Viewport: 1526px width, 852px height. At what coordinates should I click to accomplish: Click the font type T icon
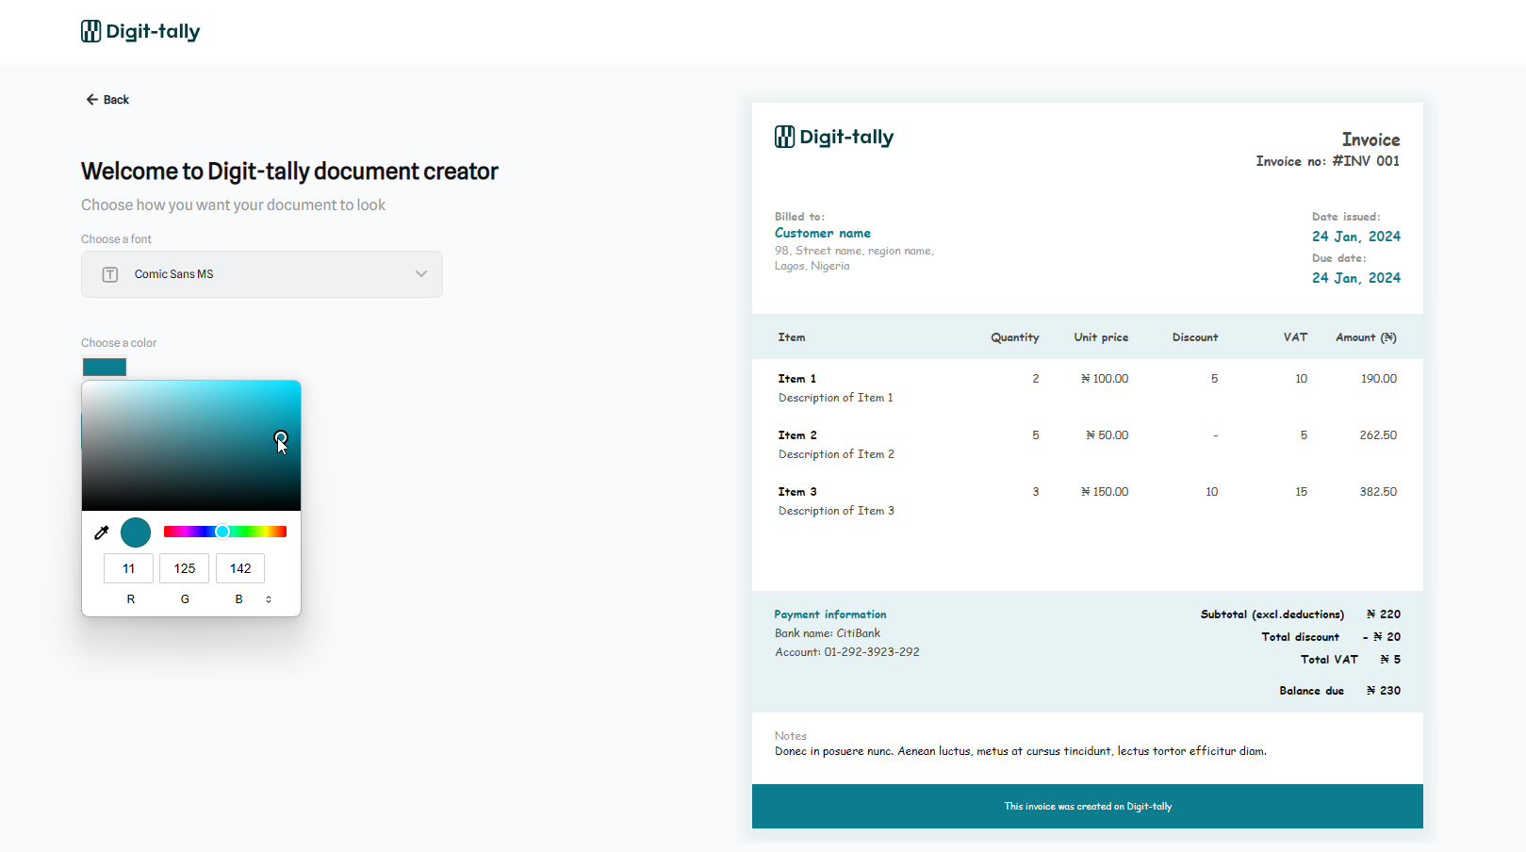110,274
